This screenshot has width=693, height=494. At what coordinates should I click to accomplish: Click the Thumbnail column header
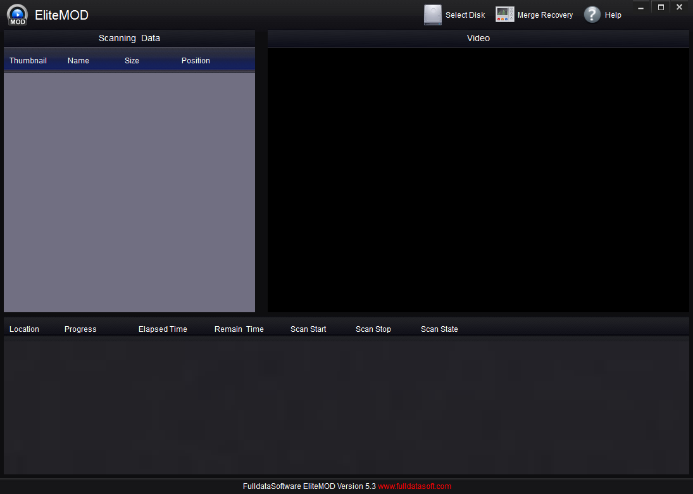28,61
